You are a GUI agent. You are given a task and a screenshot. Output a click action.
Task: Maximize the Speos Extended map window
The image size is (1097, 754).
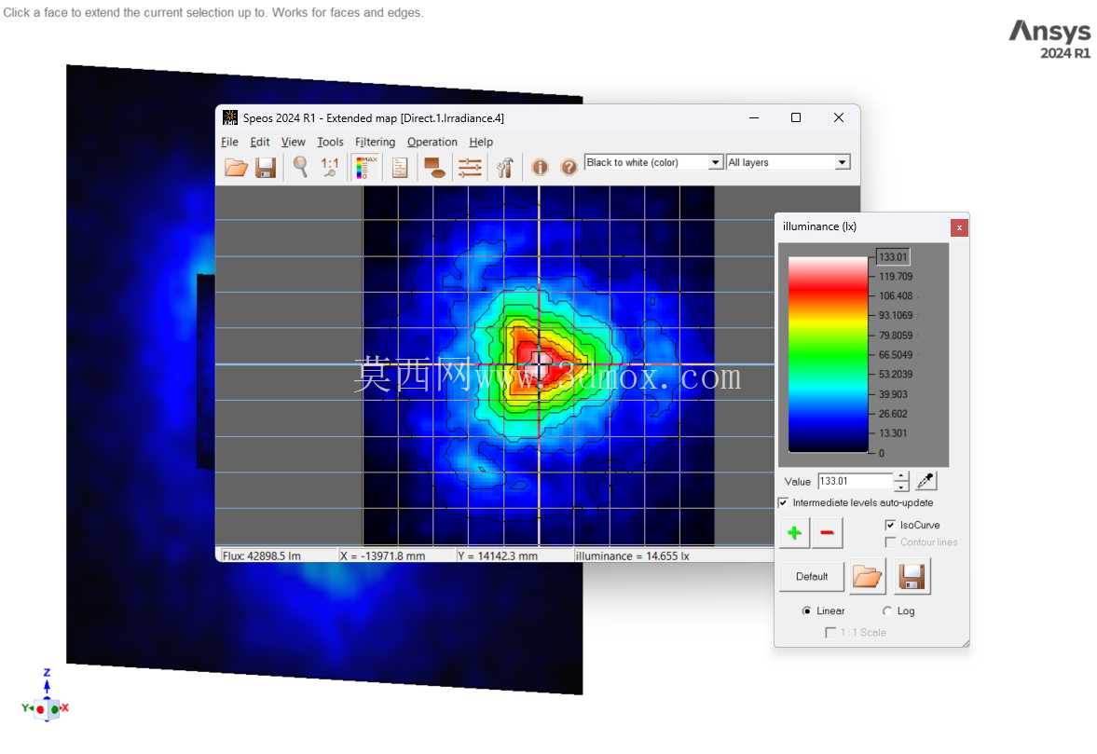click(795, 117)
